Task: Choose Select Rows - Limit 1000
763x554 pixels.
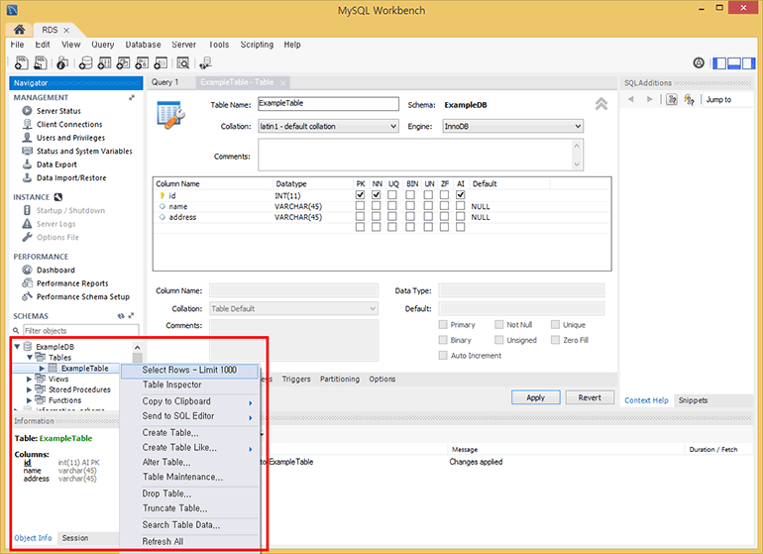Action: (188, 370)
